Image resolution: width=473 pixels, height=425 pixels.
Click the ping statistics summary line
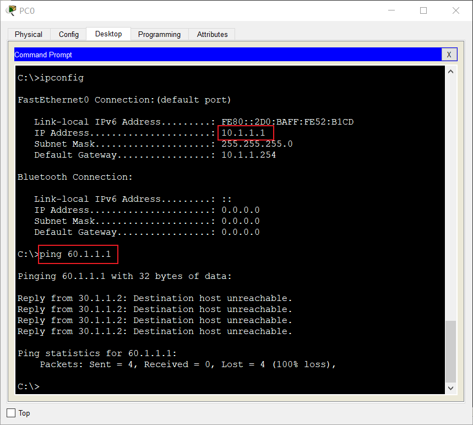(96, 353)
